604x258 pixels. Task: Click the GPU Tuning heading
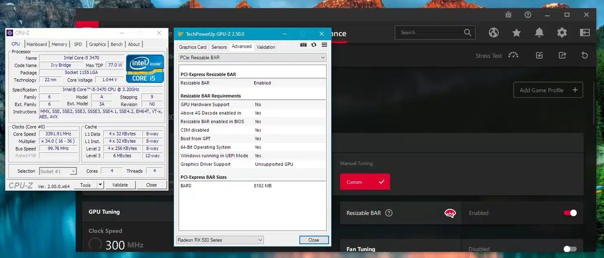[x=104, y=212]
